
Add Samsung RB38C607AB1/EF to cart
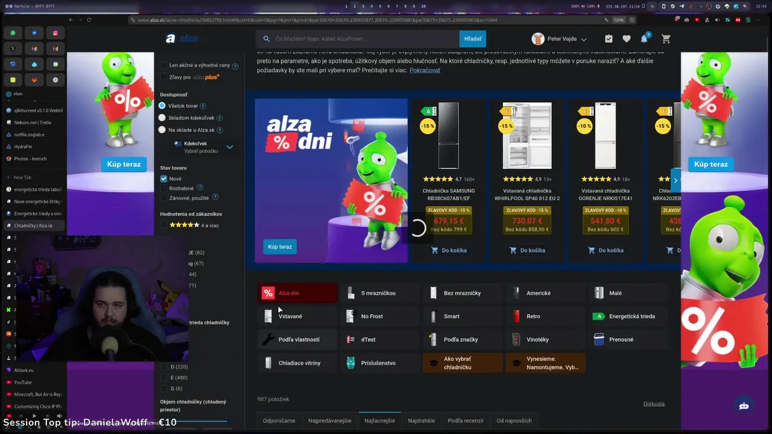449,250
